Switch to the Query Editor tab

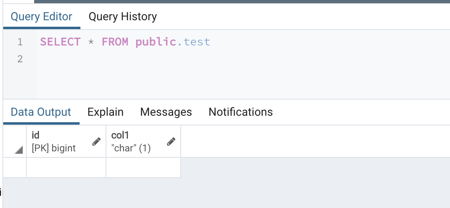[x=41, y=17]
